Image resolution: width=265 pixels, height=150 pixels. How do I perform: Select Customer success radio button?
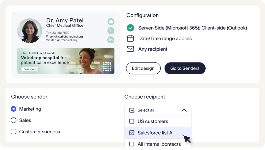14,132
